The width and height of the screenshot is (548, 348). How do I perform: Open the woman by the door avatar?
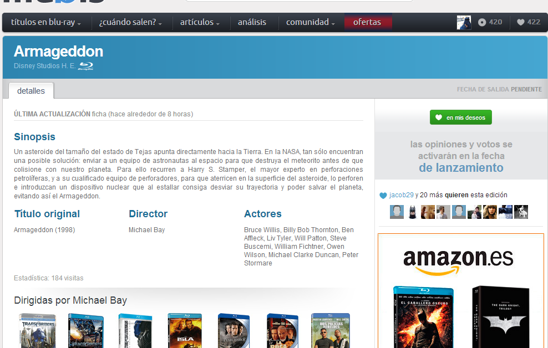(x=428, y=212)
